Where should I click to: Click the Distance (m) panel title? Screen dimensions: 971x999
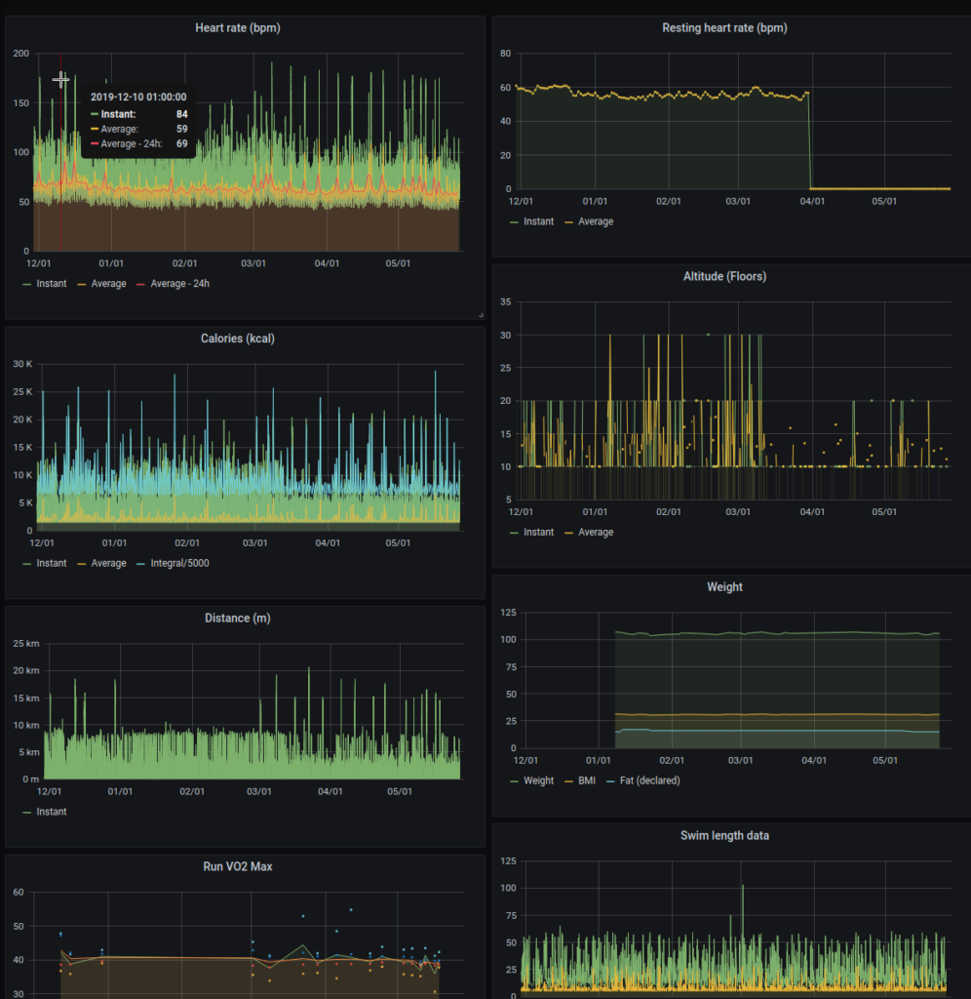[x=238, y=618]
